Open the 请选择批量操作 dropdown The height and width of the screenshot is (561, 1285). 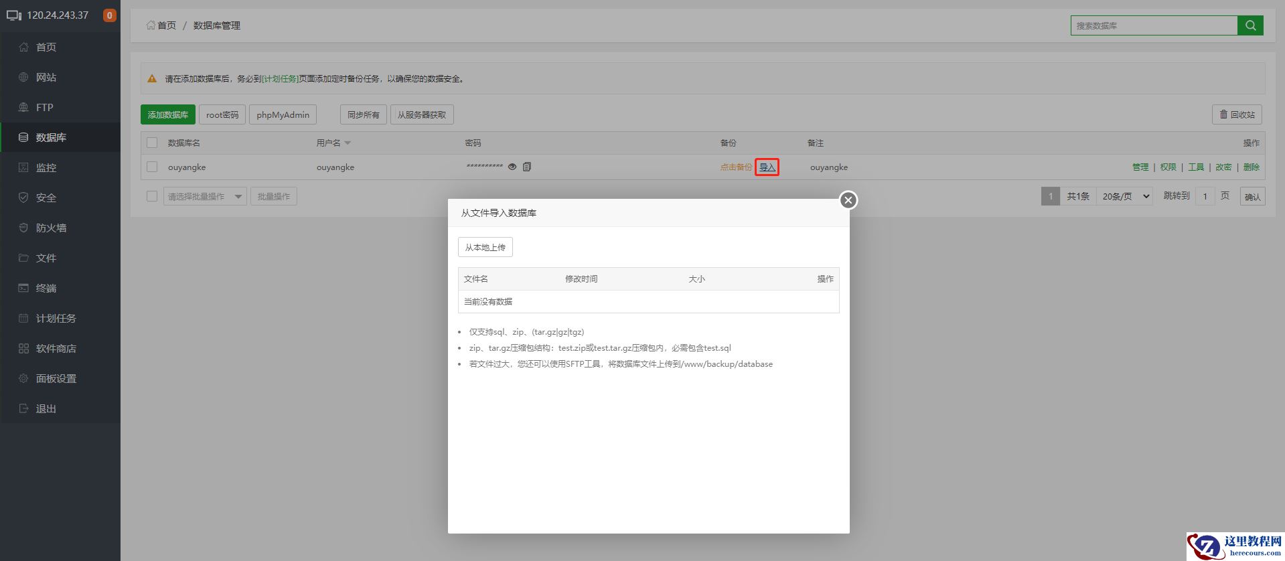pyautogui.click(x=205, y=196)
